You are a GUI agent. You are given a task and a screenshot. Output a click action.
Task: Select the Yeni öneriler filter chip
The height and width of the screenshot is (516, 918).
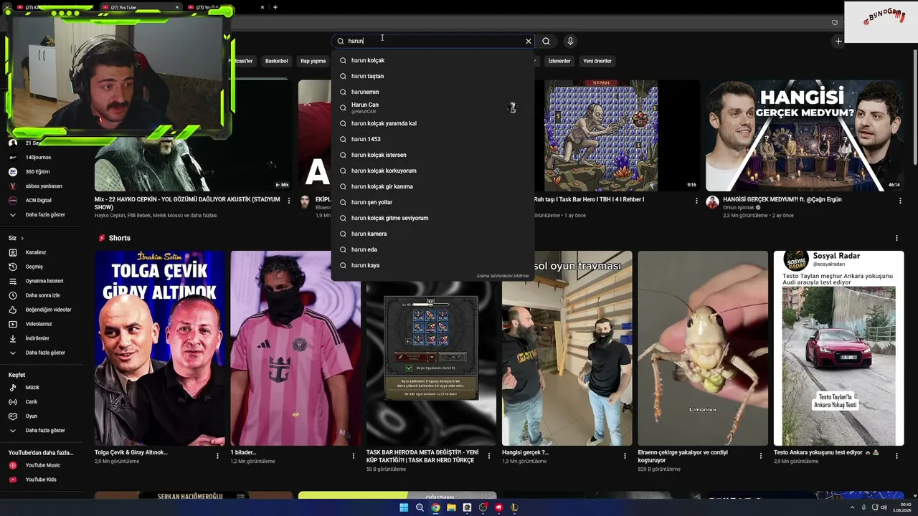pyautogui.click(x=597, y=61)
